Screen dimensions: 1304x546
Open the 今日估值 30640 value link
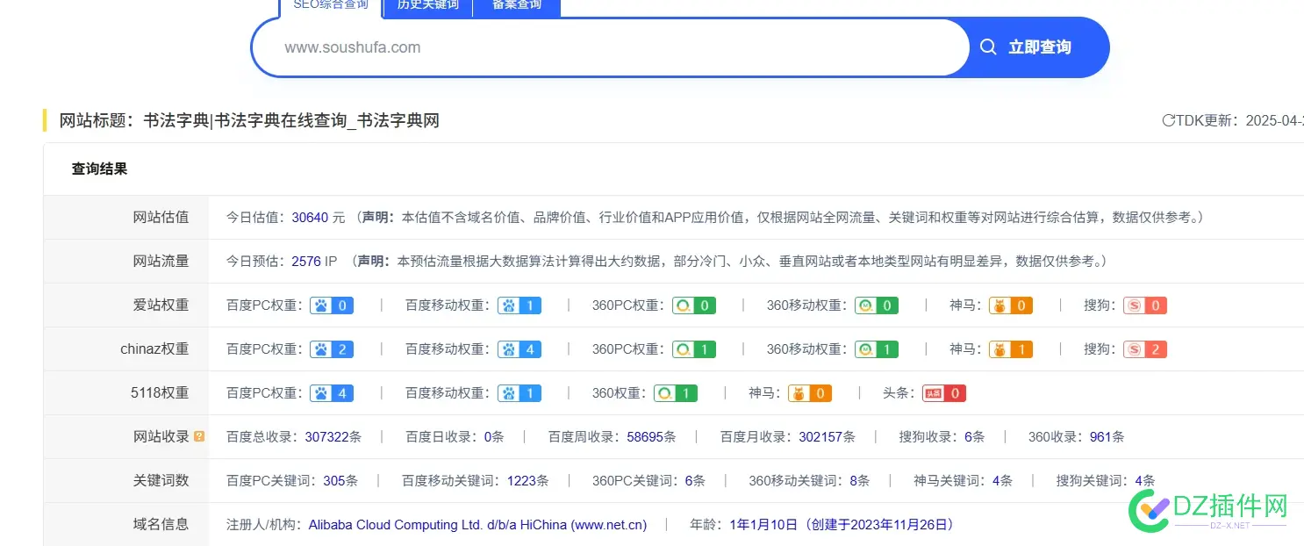click(x=311, y=217)
